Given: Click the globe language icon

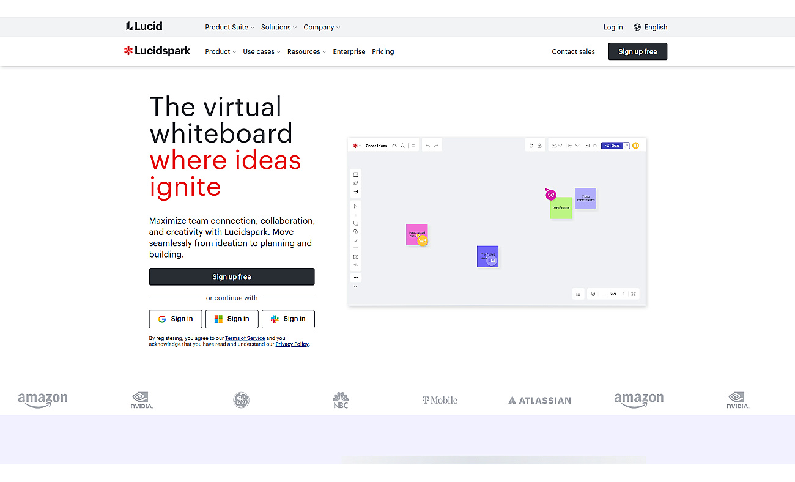Looking at the screenshot, I should pyautogui.click(x=637, y=27).
